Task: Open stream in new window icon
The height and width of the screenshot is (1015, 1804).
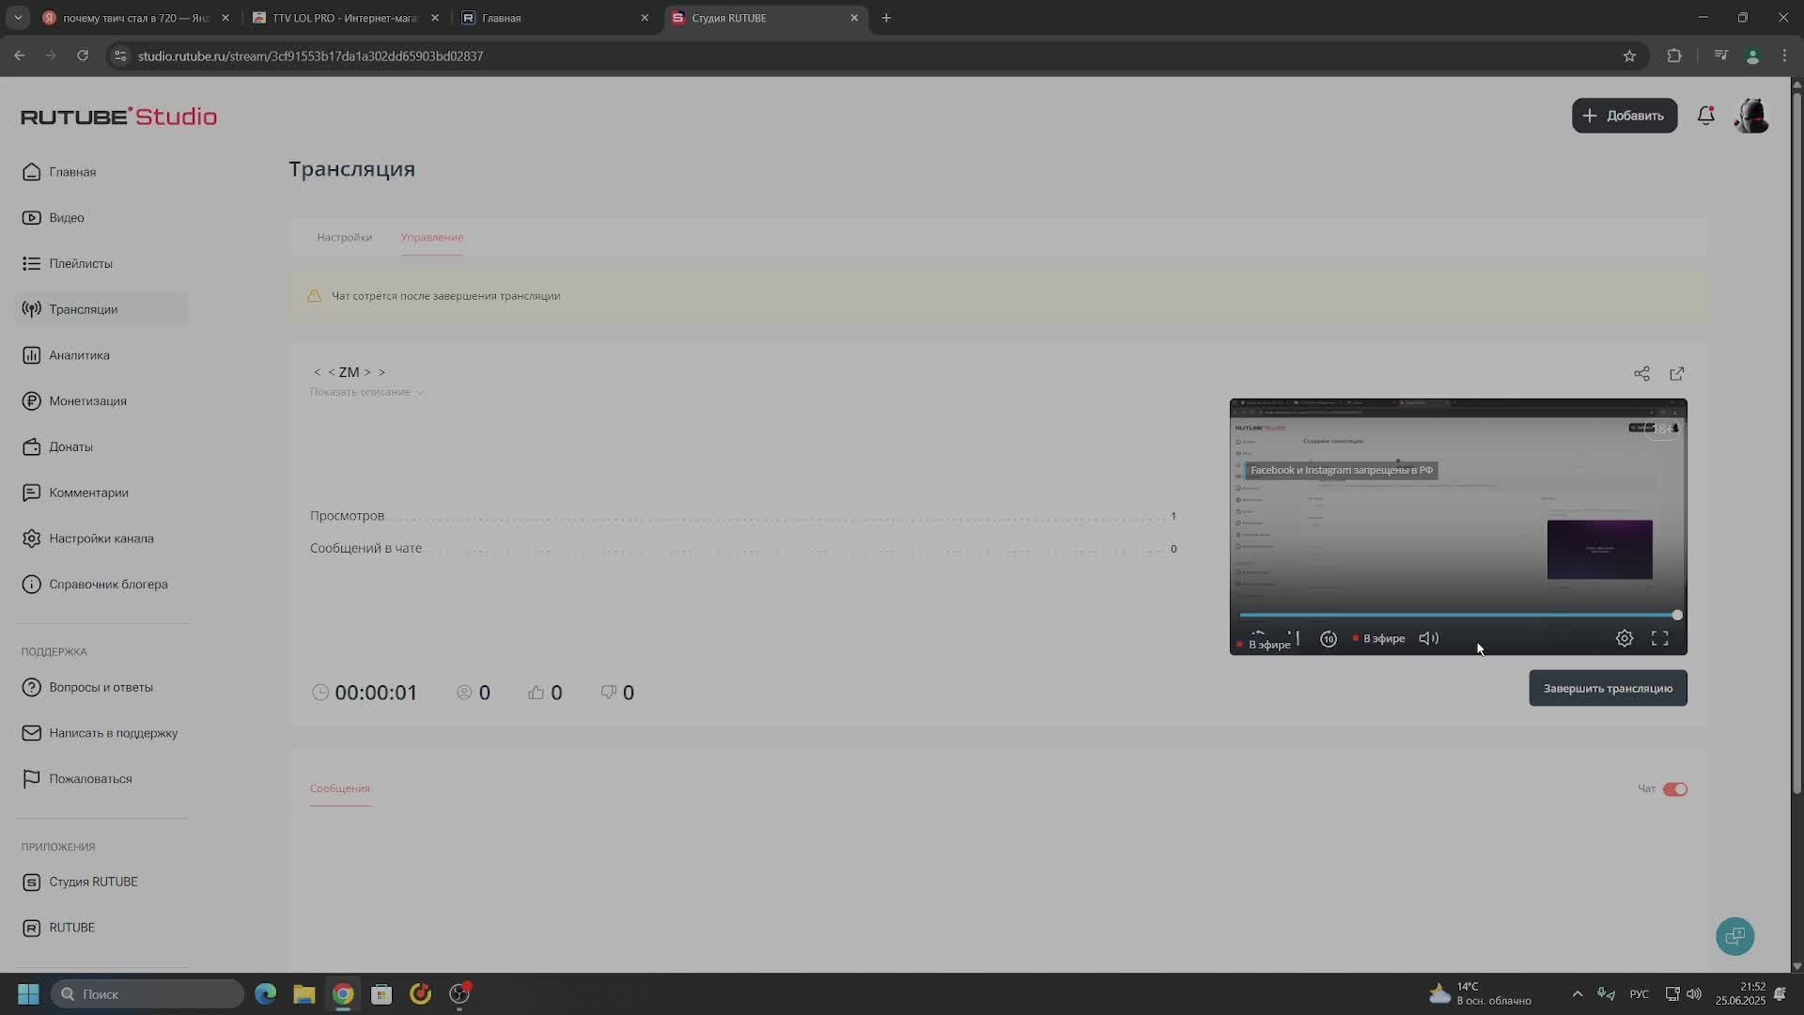Action: [x=1677, y=374]
